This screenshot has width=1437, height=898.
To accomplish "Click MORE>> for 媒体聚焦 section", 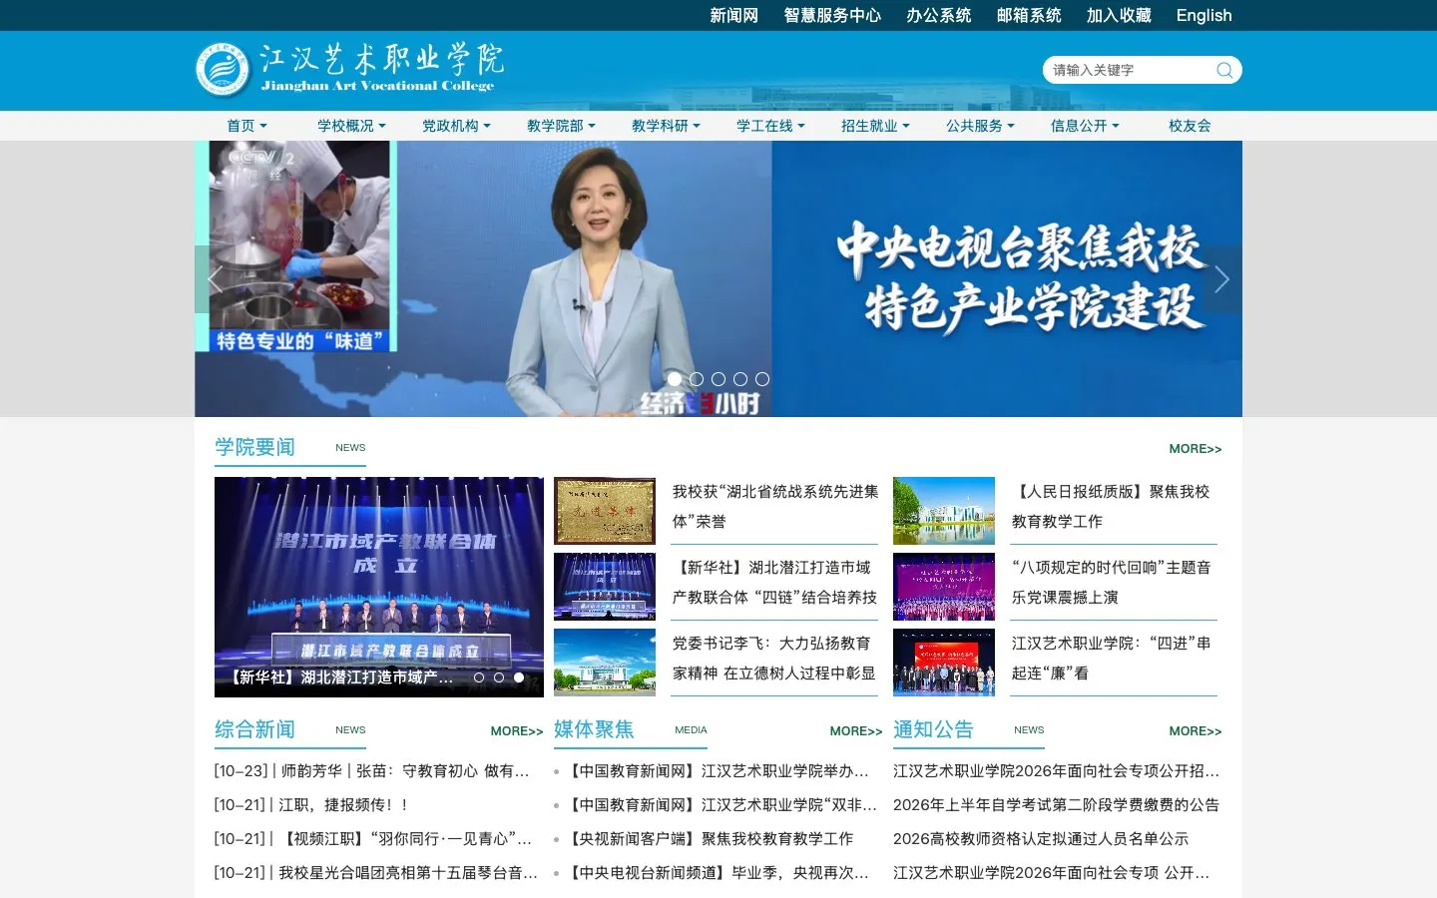I will pos(856,731).
